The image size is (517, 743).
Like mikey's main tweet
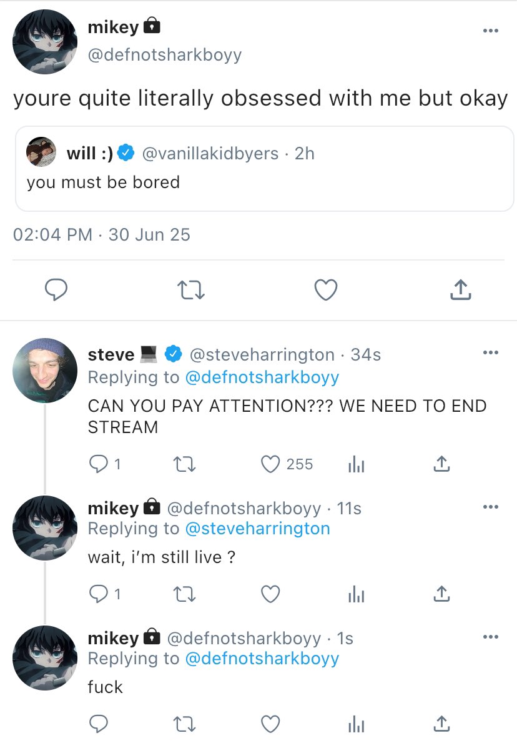pos(325,289)
